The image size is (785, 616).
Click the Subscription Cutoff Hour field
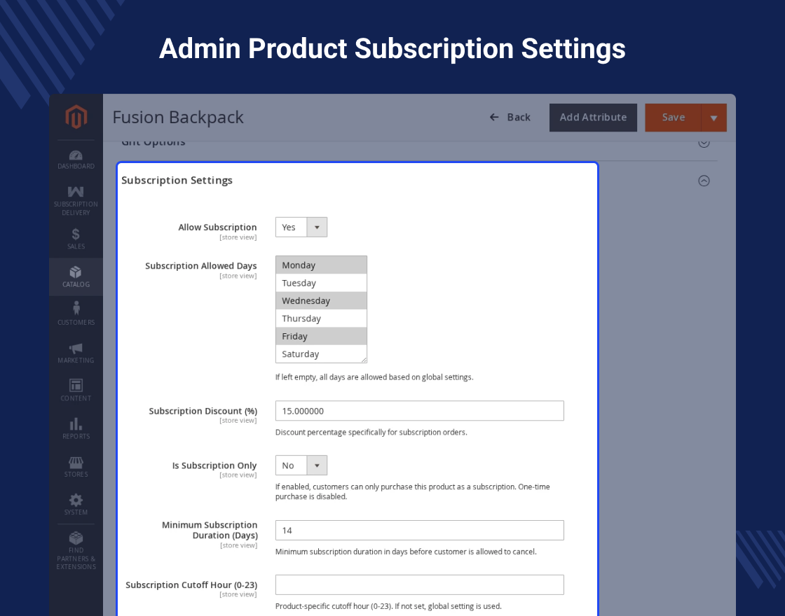coord(420,584)
